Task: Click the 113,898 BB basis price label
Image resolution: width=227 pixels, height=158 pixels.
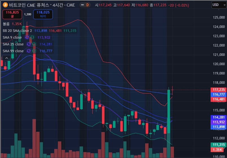Action: 219,127
